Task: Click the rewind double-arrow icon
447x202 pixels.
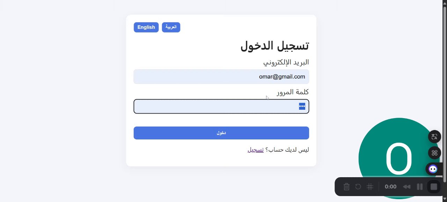Action: tap(406, 187)
